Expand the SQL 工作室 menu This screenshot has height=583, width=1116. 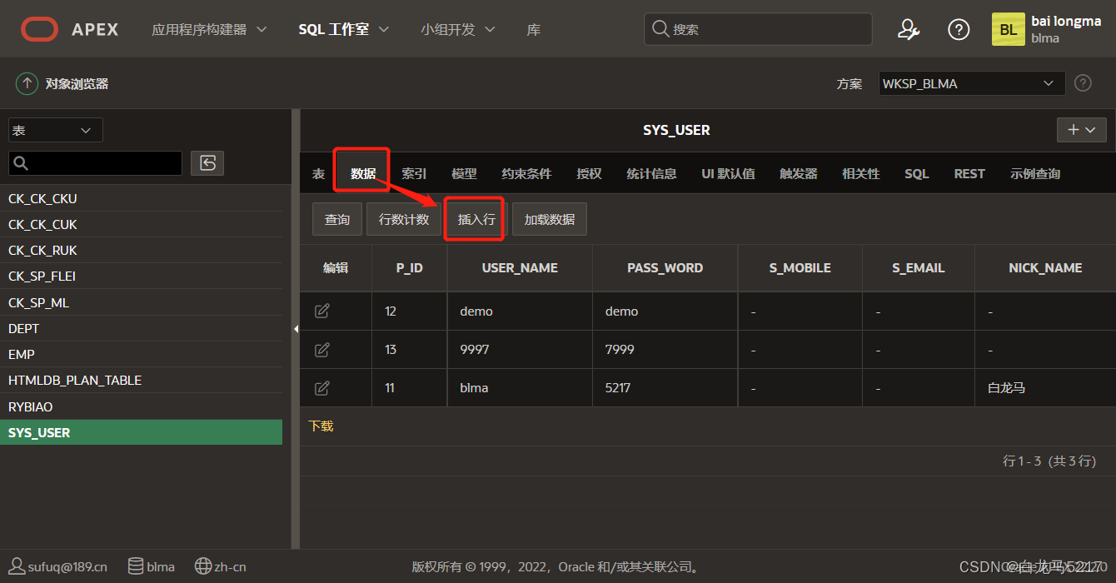(x=344, y=29)
